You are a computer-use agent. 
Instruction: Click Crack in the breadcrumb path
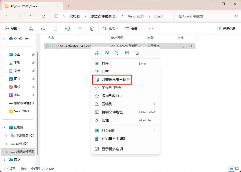pyautogui.click(x=159, y=16)
